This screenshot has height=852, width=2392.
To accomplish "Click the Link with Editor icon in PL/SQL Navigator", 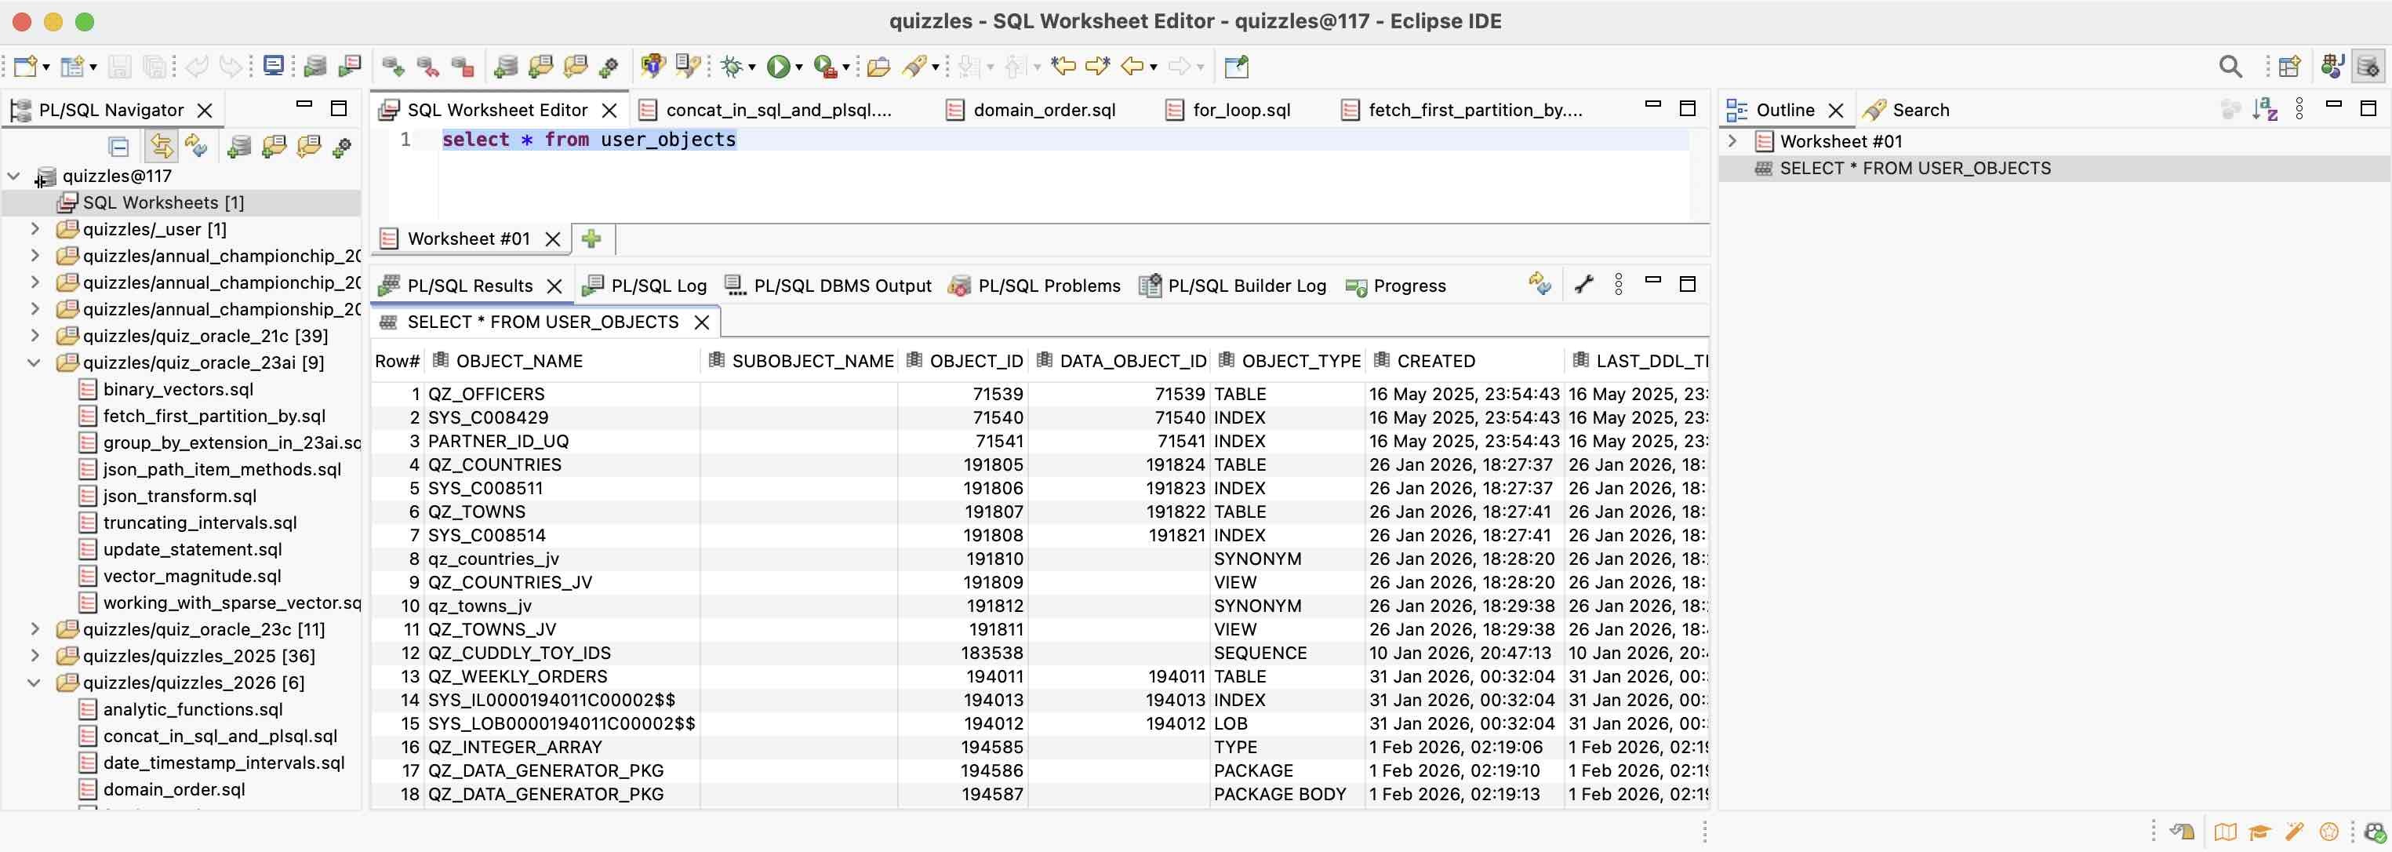I will click(x=162, y=146).
